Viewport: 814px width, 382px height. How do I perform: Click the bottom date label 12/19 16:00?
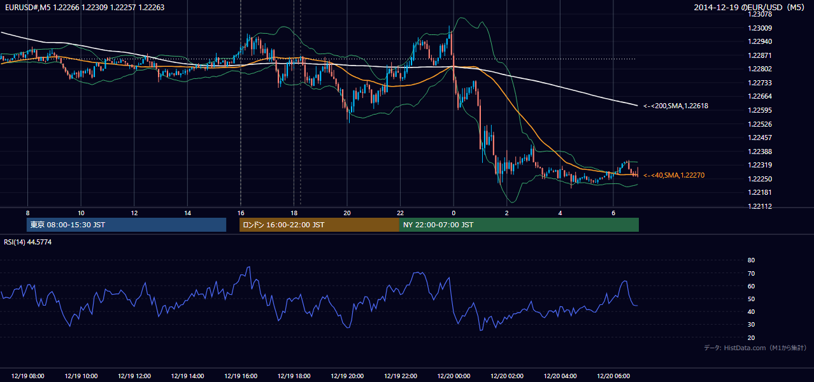[241, 376]
